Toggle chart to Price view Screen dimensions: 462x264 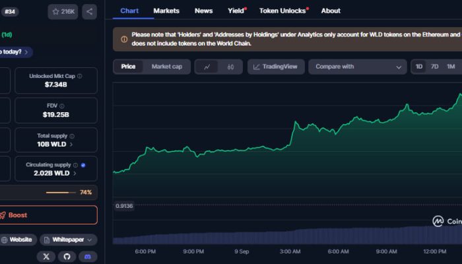tap(128, 67)
